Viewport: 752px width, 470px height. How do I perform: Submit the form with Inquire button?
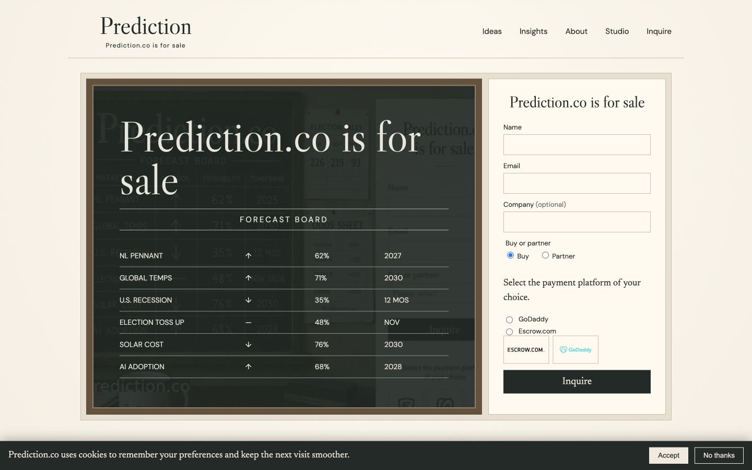tap(577, 382)
